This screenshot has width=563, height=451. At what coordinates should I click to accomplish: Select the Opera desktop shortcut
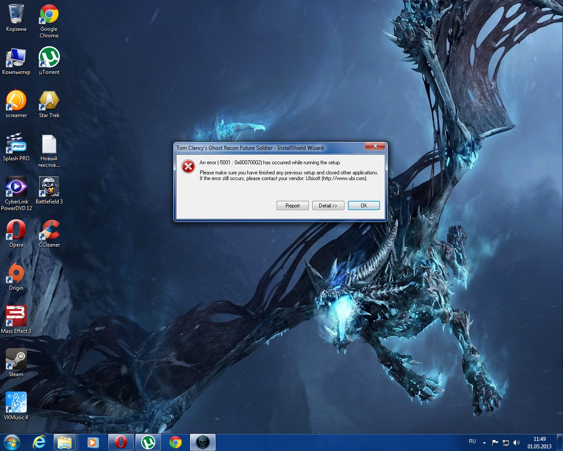click(16, 234)
